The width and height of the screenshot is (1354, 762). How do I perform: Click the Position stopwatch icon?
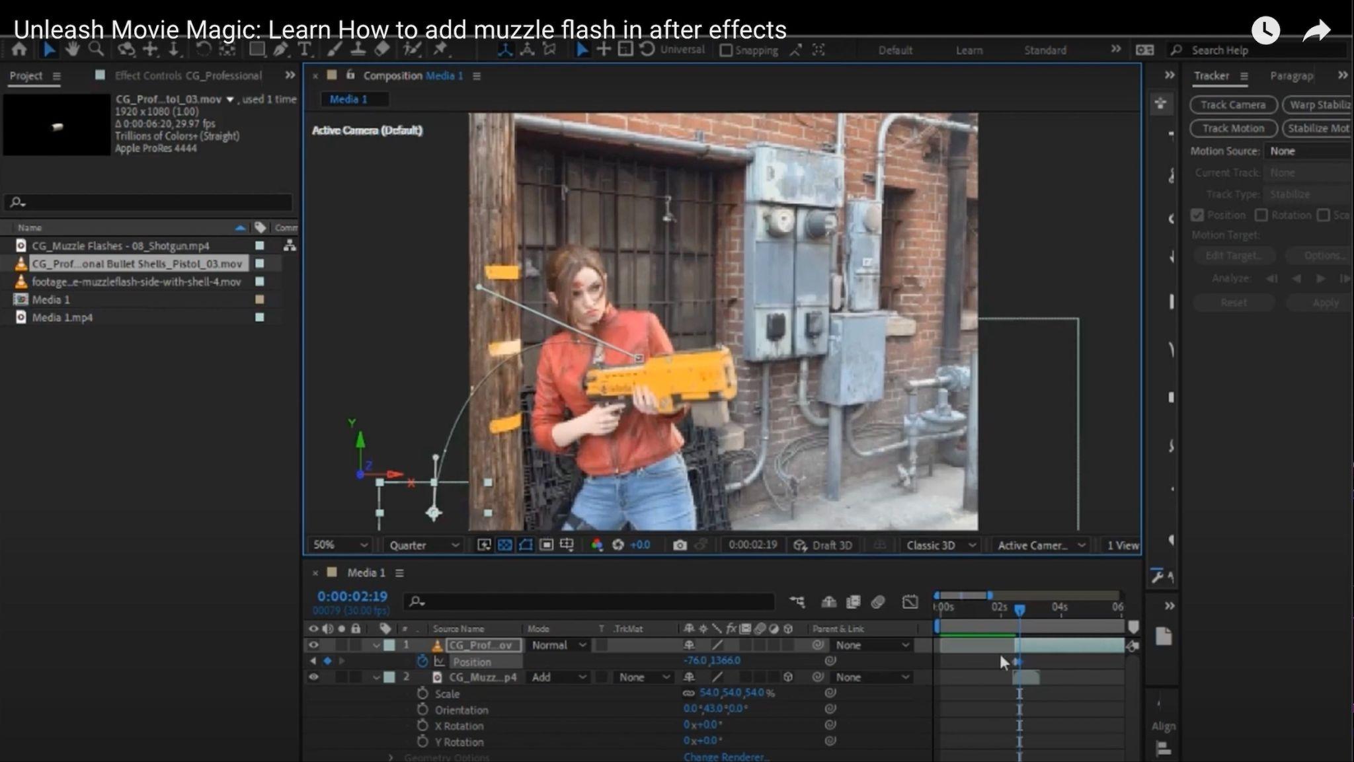coord(422,661)
